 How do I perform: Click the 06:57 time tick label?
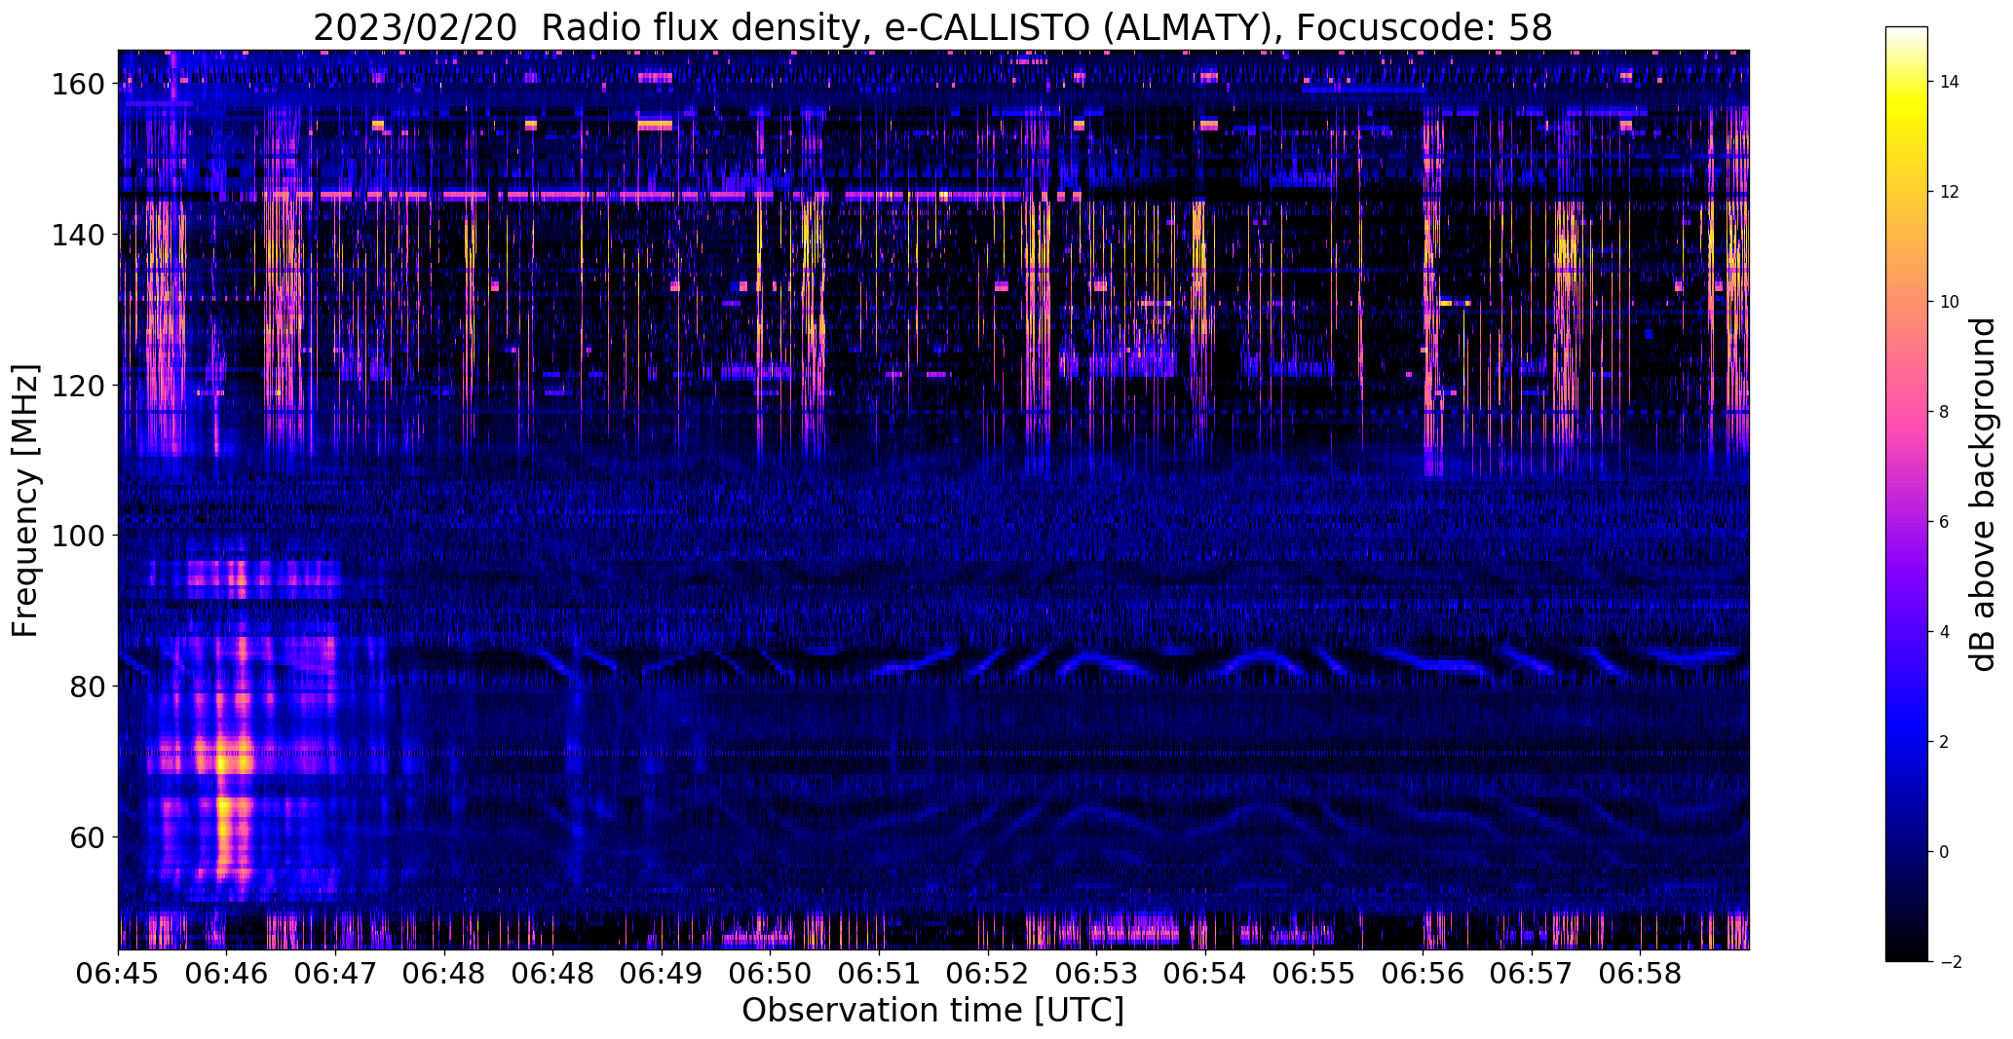tap(1532, 974)
